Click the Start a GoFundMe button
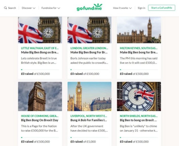179x146 pixels. tap(162, 8)
